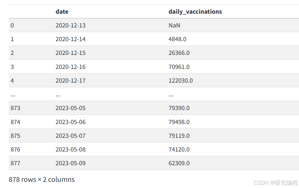Select the NaN value in row 0
This screenshot has height=188, width=299.
pos(174,25)
